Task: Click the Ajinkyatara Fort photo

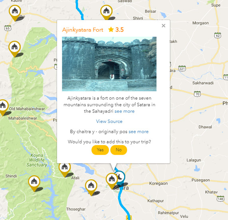Action: click(109, 64)
